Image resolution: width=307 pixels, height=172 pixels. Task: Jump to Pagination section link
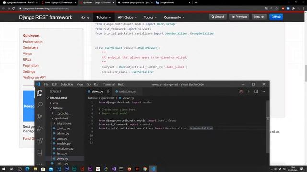[x=31, y=65]
